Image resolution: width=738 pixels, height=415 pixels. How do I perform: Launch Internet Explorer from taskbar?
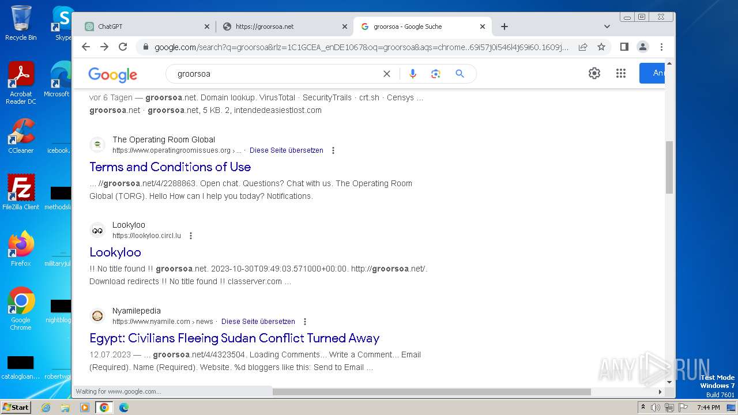point(46,408)
